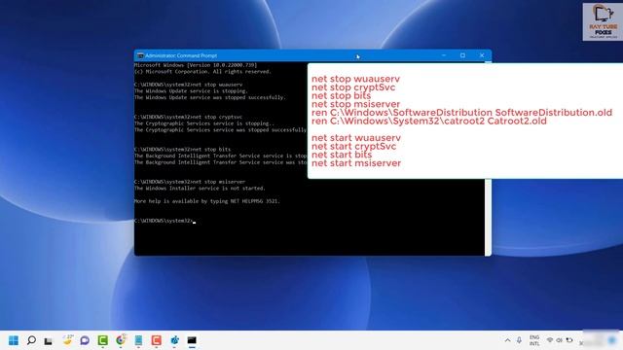Open Task View on the taskbar
This screenshot has height=350, width=623.
point(48,341)
